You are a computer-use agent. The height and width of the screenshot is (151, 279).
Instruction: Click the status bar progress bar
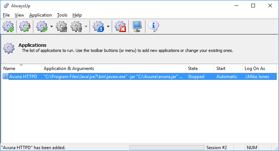tap(167, 147)
